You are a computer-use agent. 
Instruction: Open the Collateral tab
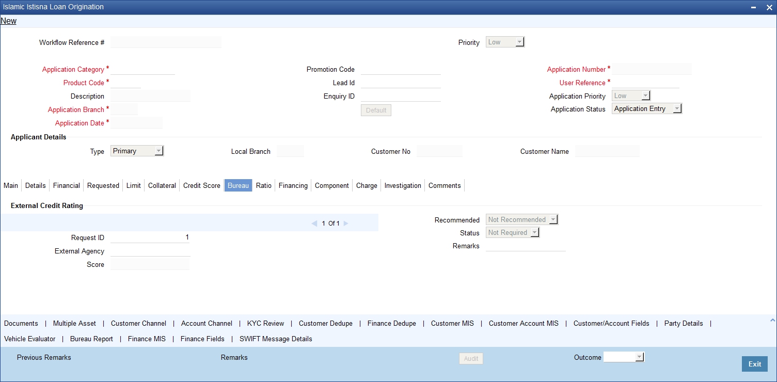tap(162, 186)
